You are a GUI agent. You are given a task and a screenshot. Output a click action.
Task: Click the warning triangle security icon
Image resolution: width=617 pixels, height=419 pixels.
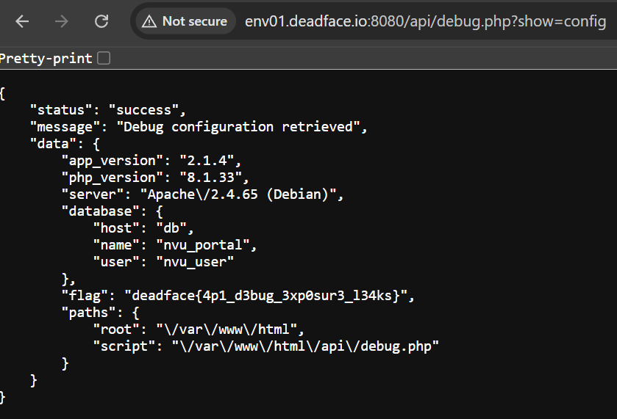[149, 21]
